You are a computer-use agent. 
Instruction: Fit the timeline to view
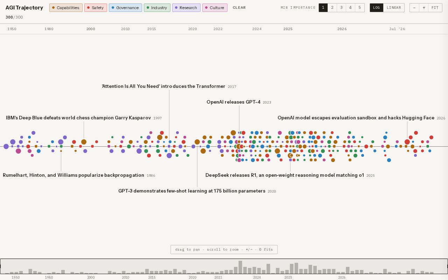435,8
